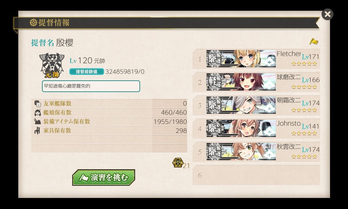Image resolution: width=348 pixels, height=209 pixels.
Task: Click the star rating under Fletcher Lv171
Action: click(304, 64)
